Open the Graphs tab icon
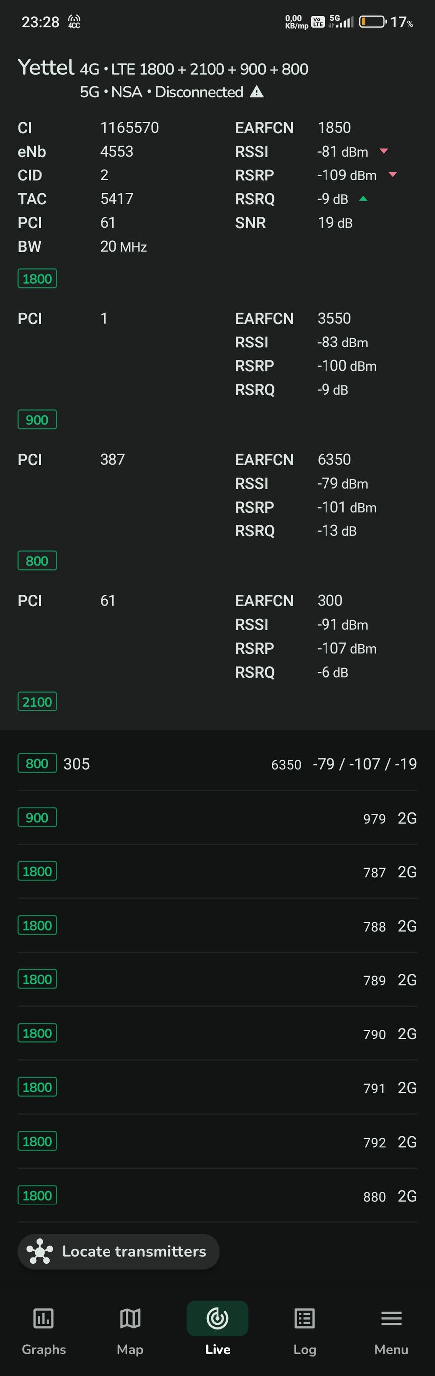The height and width of the screenshot is (1376, 435). 43,1318
